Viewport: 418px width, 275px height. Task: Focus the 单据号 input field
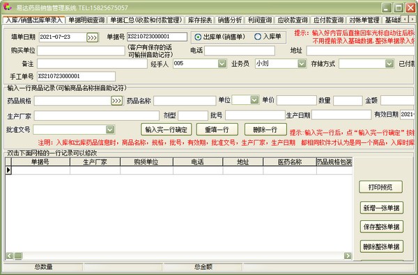click(x=157, y=37)
